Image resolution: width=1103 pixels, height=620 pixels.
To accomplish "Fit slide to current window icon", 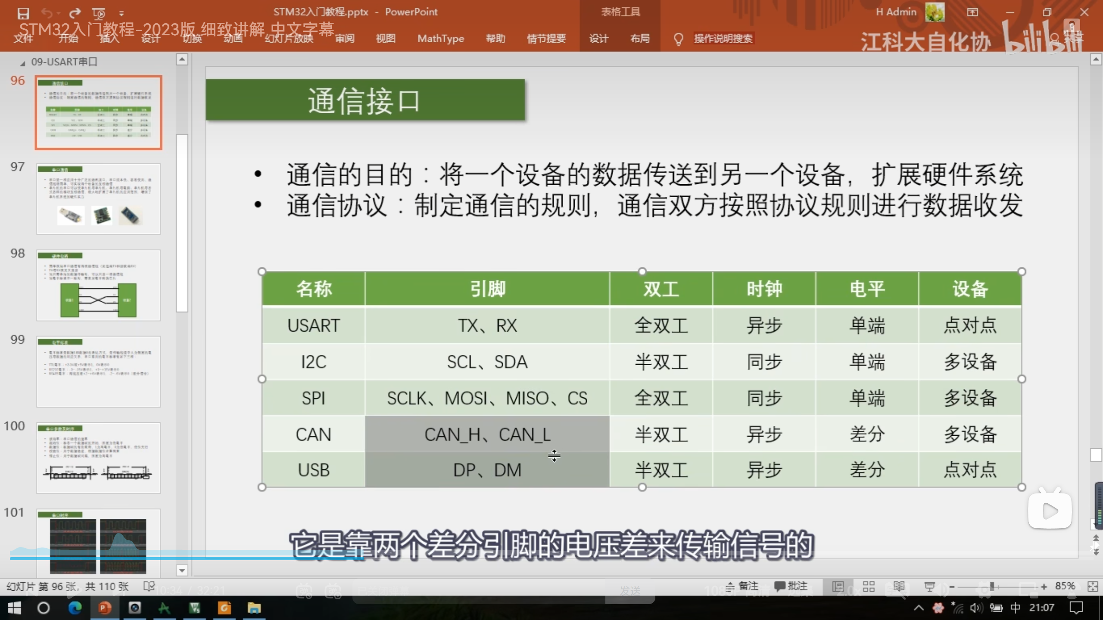I will (x=1092, y=586).
